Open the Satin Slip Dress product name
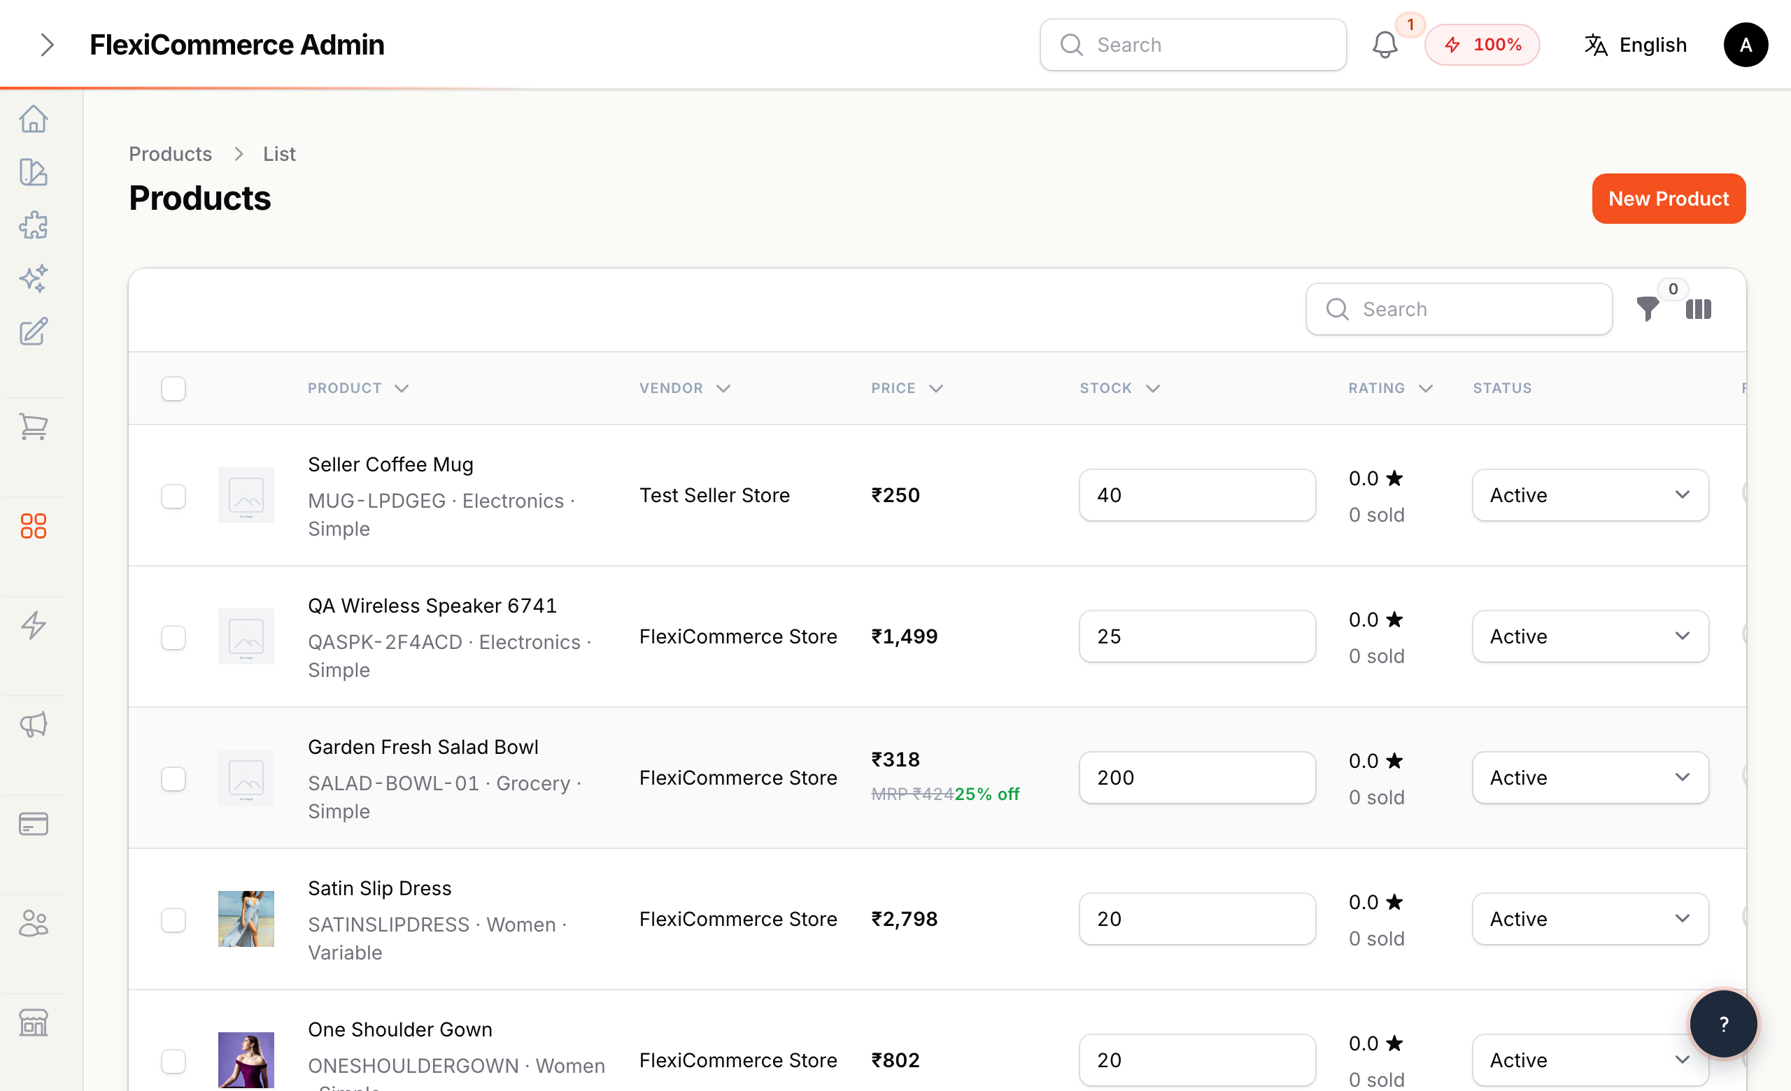 (x=379, y=888)
